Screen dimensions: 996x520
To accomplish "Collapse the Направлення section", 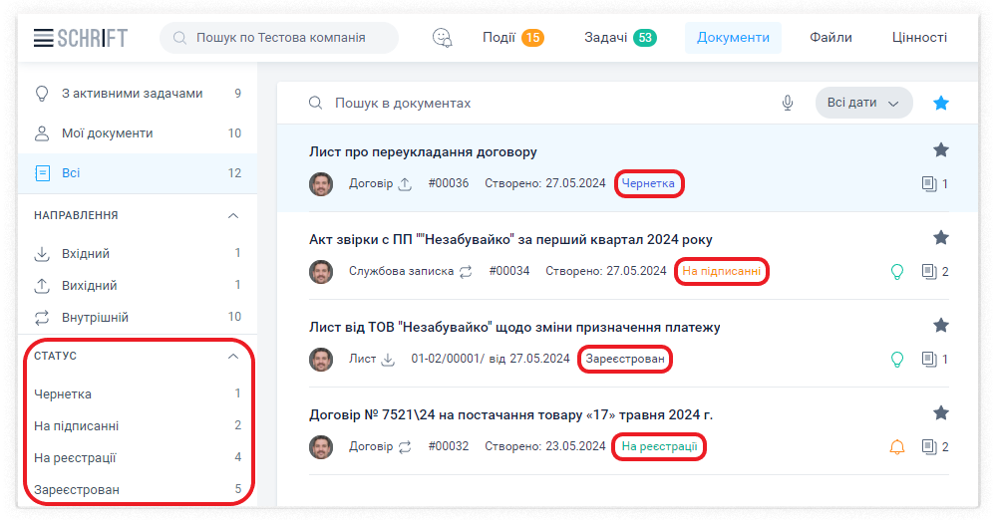I will pos(233,215).
